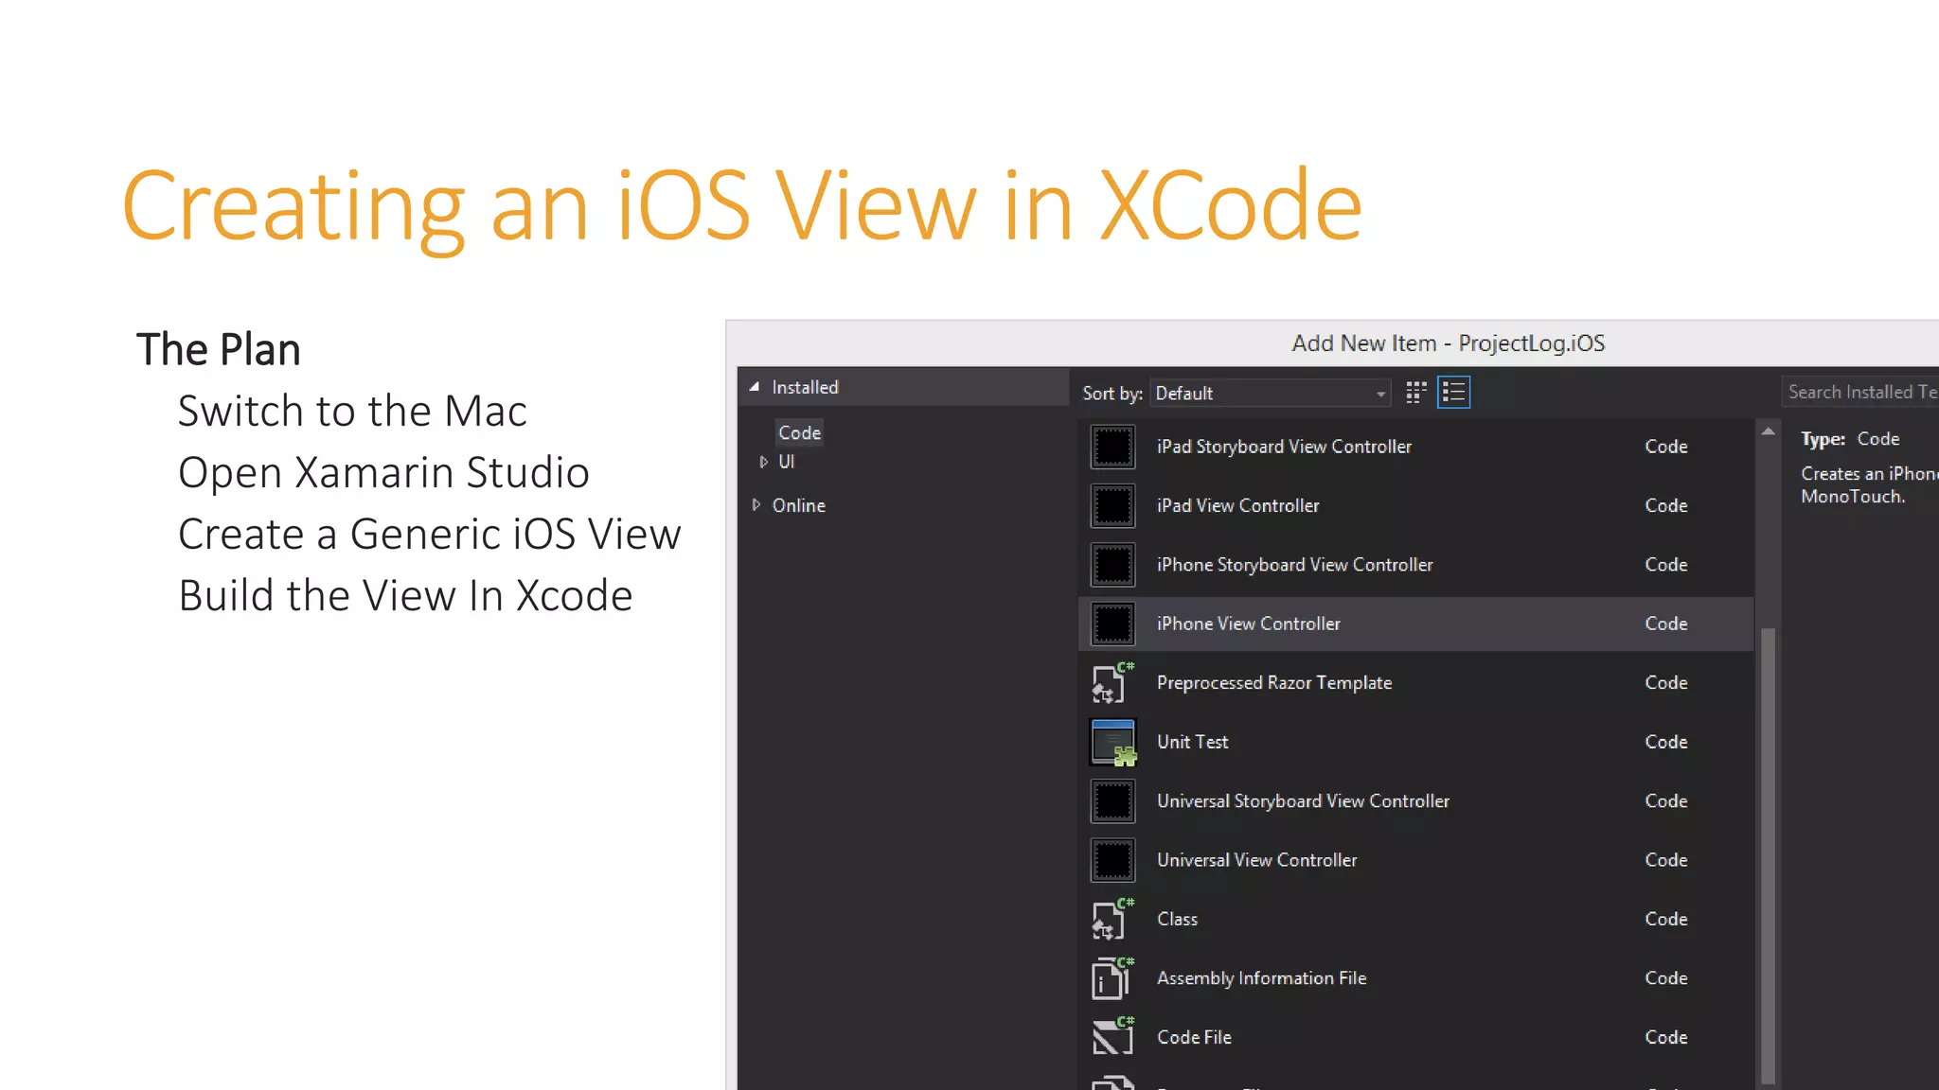The width and height of the screenshot is (1939, 1090).
Task: Choose the Code File template name
Action: pos(1194,1037)
